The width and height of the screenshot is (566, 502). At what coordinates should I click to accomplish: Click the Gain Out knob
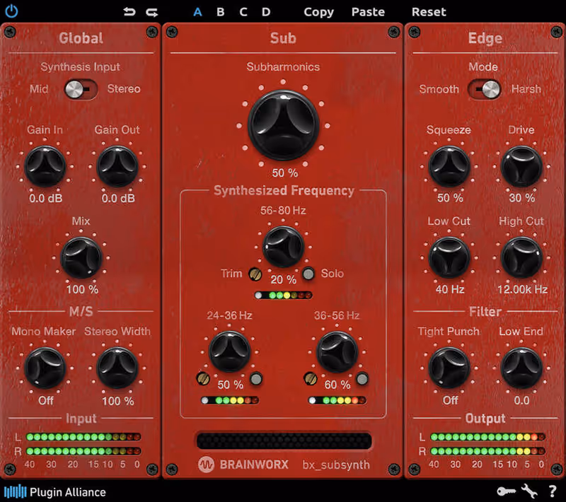[117, 166]
